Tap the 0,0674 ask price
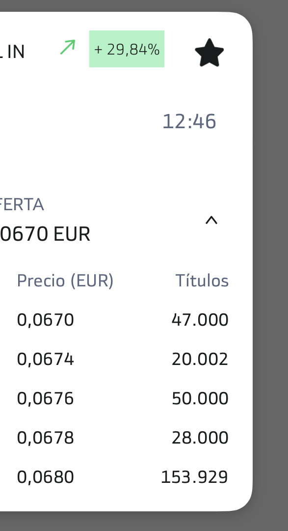The width and height of the screenshot is (288, 531). pos(45,359)
